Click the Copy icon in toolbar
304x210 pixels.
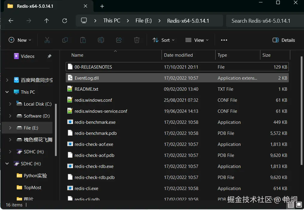(x=65, y=40)
